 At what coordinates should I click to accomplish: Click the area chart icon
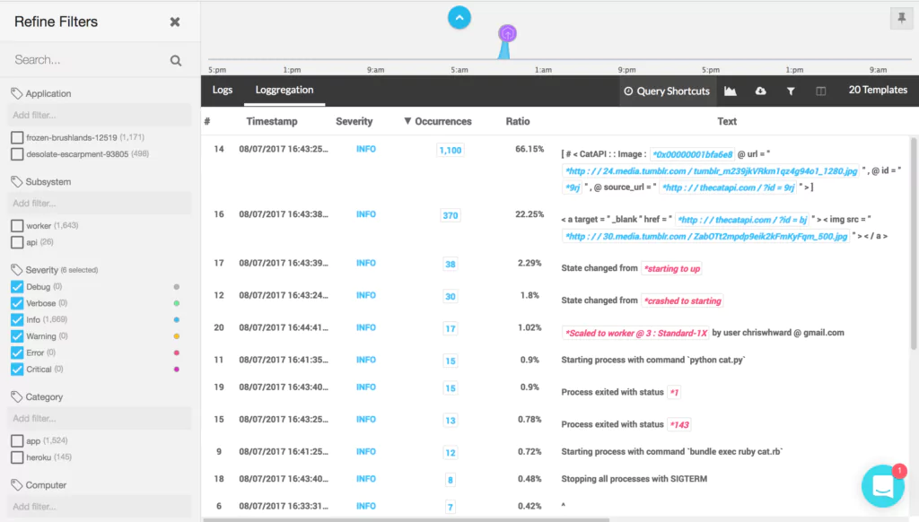731,91
